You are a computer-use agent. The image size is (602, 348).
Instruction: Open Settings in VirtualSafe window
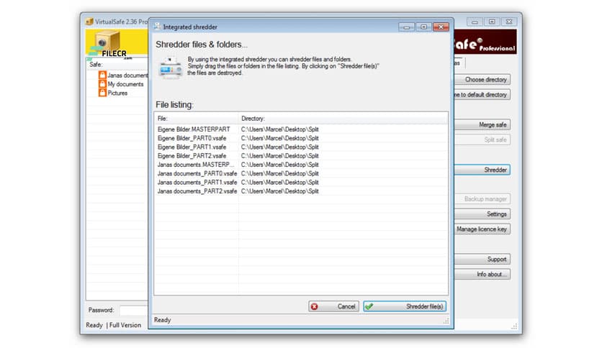pyautogui.click(x=482, y=214)
